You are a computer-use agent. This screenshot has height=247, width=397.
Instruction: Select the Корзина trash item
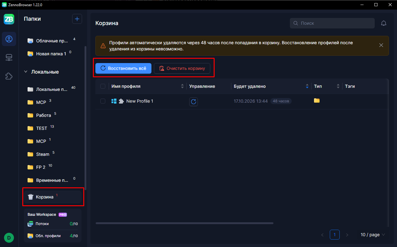[x=53, y=197]
